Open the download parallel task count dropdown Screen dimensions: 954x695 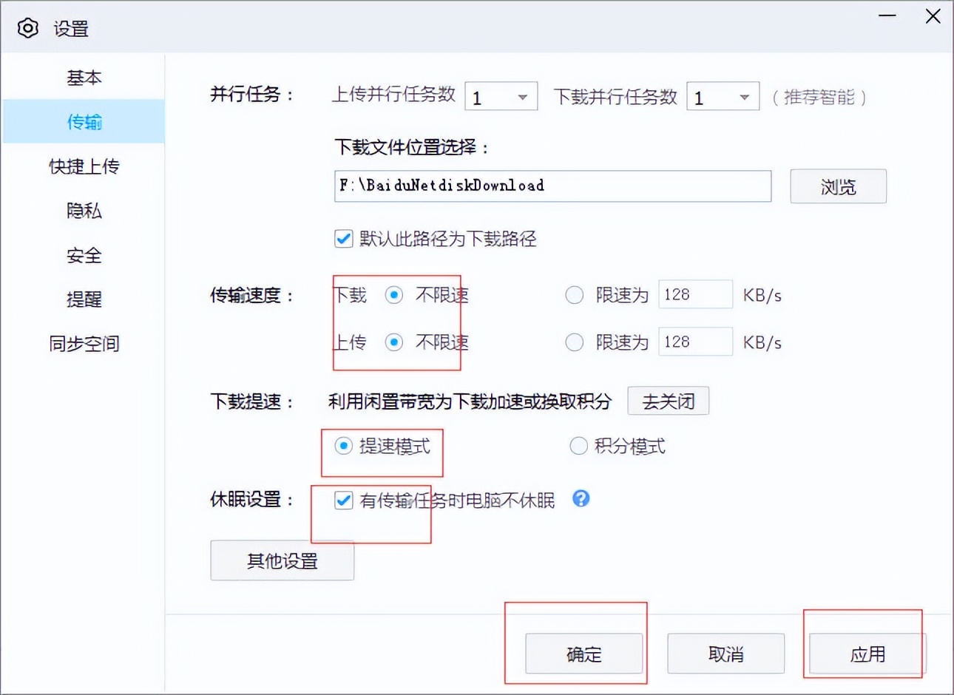pos(723,96)
